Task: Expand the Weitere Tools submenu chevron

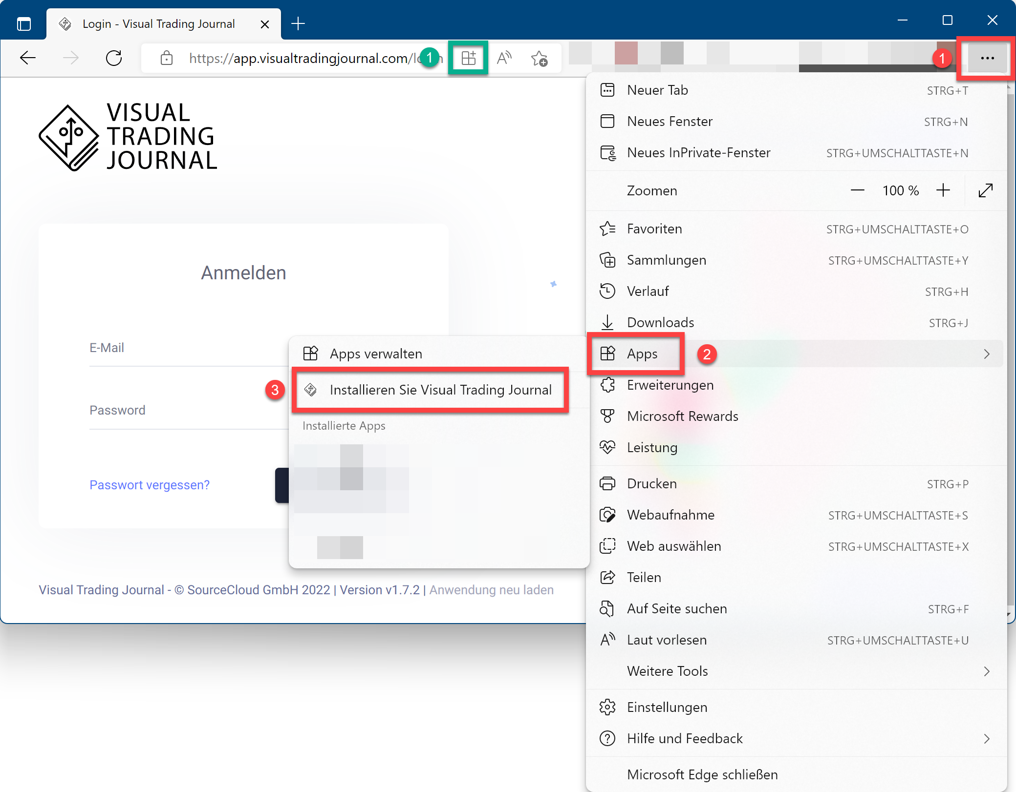Action: [x=987, y=671]
